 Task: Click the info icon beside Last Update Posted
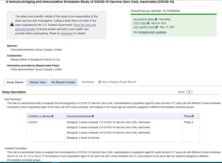point(157,27)
